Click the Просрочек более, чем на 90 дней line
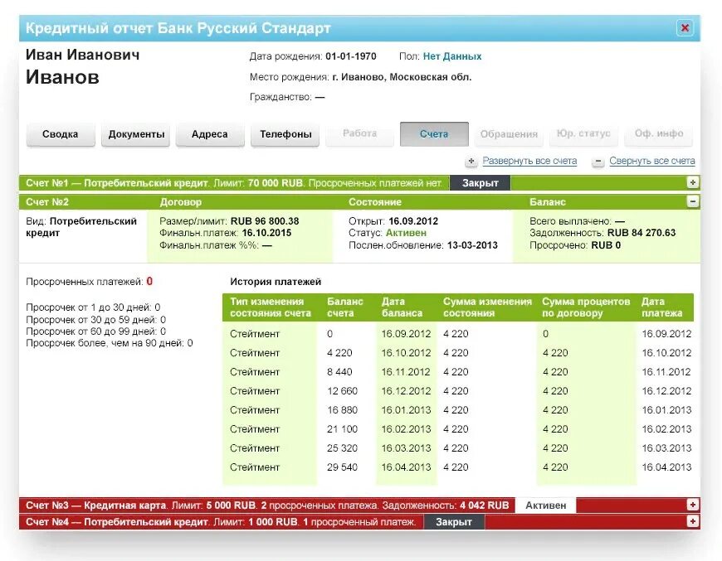Screen dimensions: 722x561 coord(109,343)
